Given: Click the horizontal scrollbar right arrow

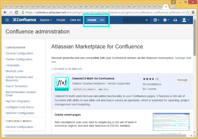Looking at the screenshot, I should tap(191, 136).
